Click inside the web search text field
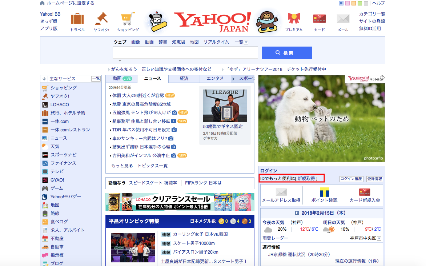This screenshot has width=426, height=266. point(185,53)
